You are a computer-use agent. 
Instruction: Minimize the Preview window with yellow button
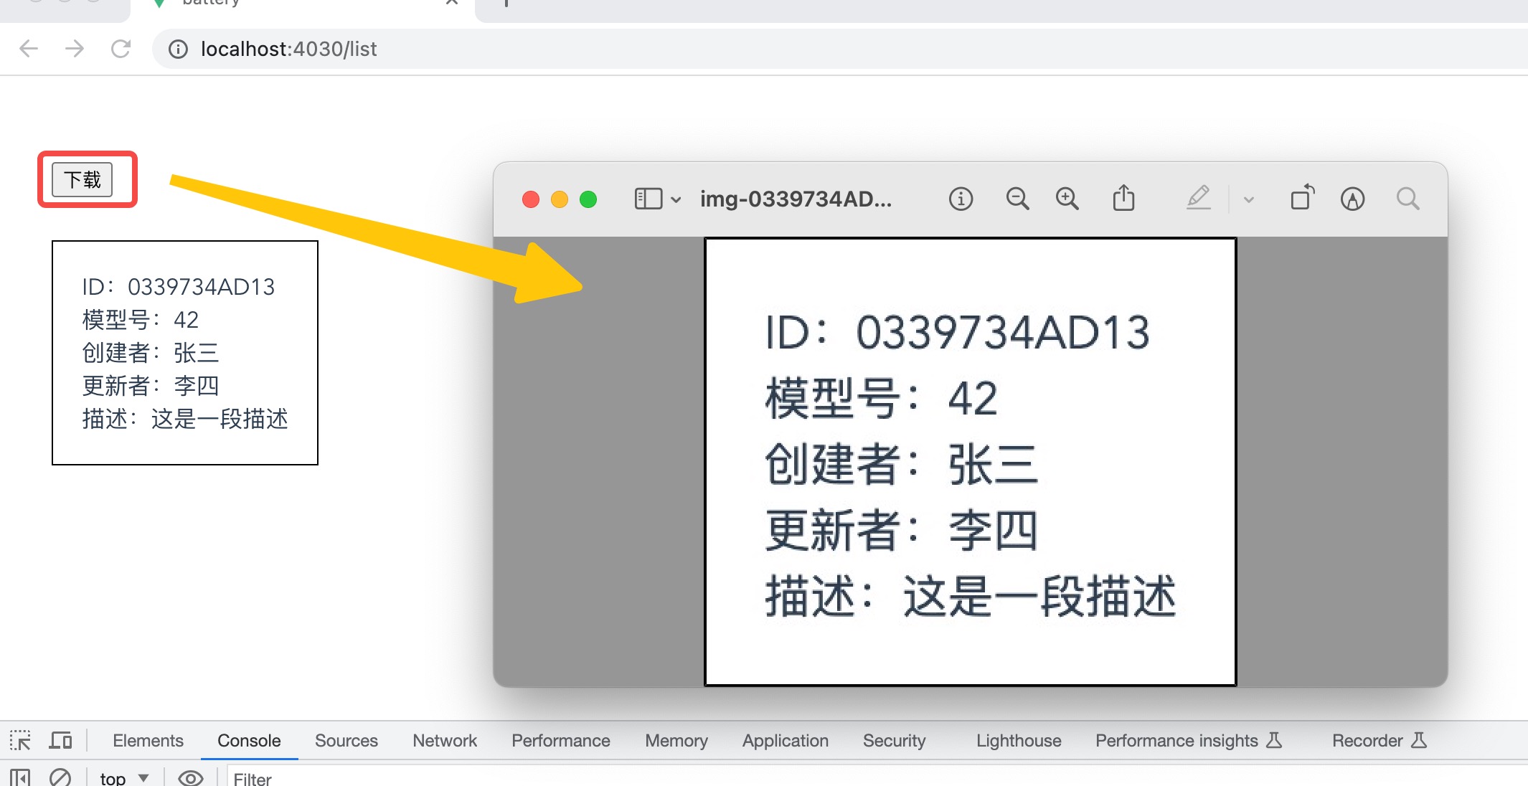click(560, 199)
